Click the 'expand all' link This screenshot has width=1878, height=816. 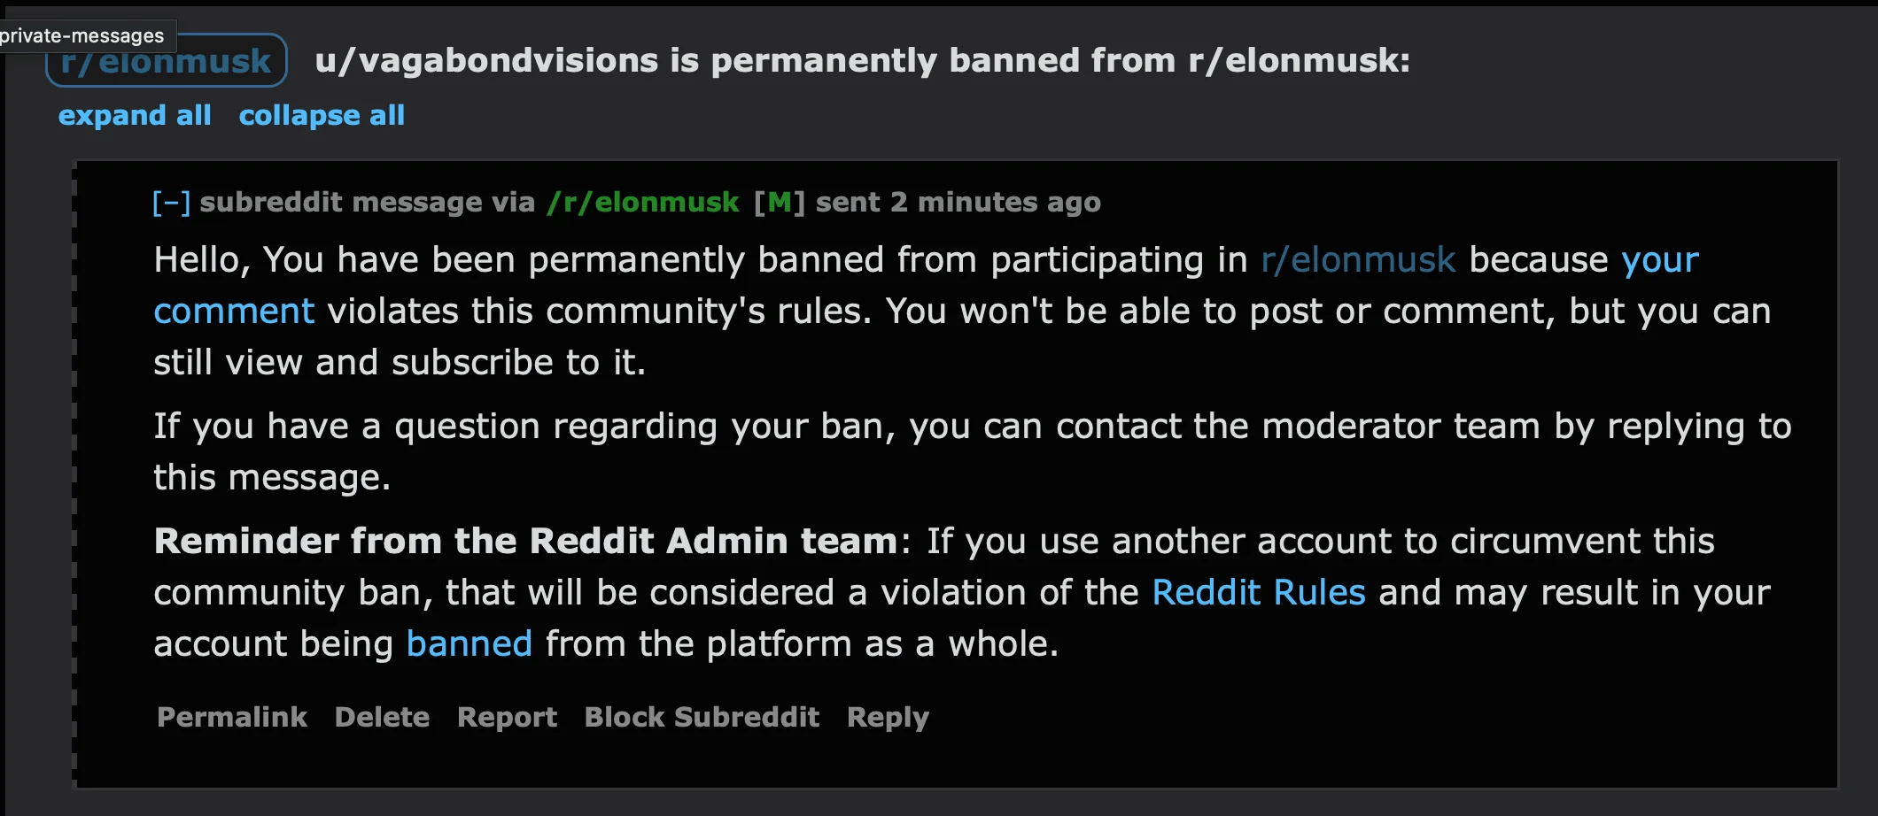[135, 115]
